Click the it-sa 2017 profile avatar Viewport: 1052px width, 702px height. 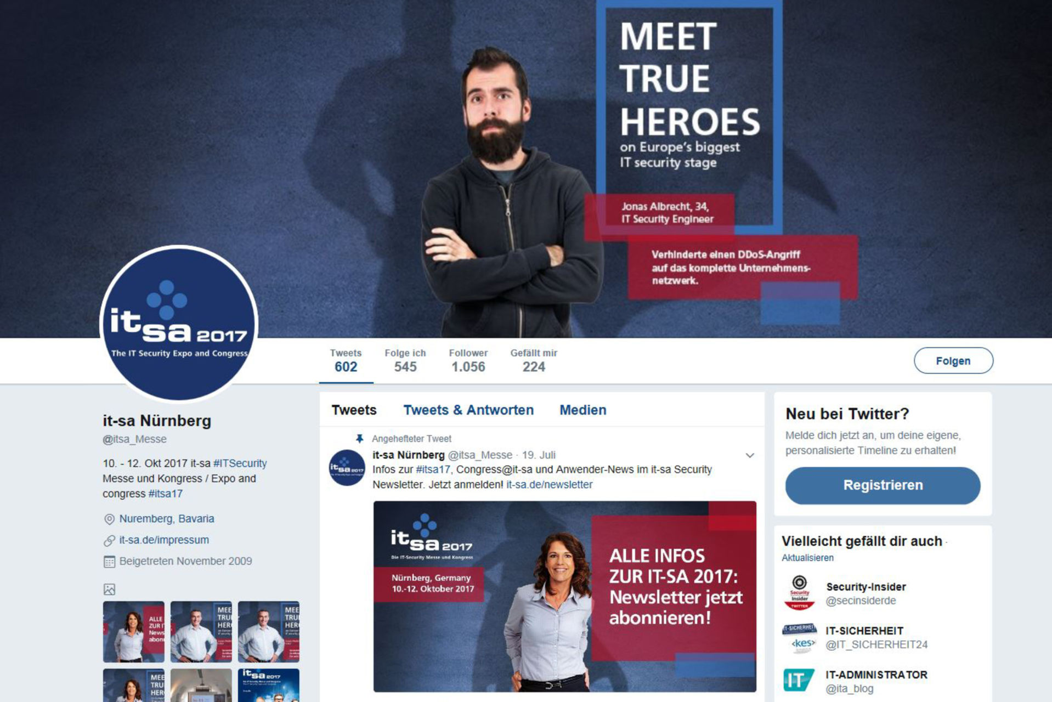click(179, 324)
